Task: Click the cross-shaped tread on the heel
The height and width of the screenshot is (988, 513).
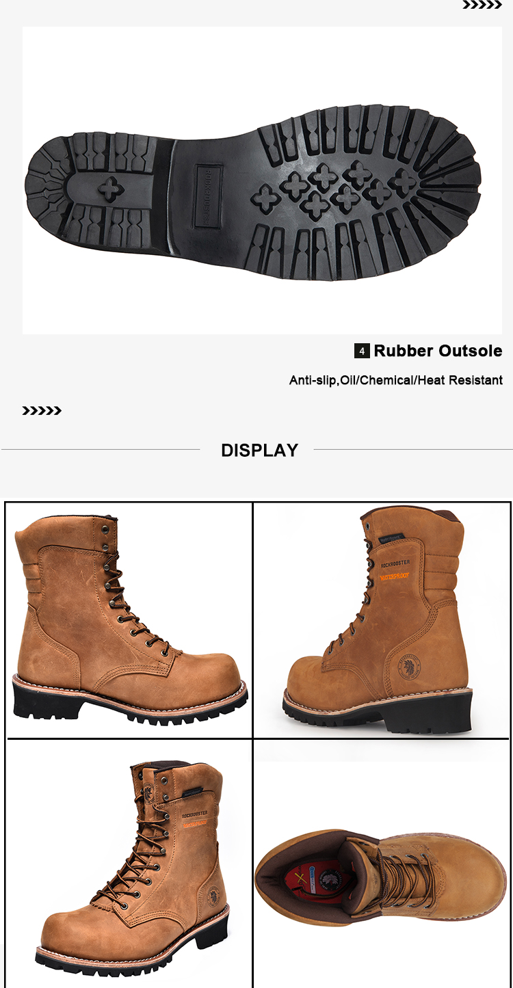Action: tap(110, 186)
